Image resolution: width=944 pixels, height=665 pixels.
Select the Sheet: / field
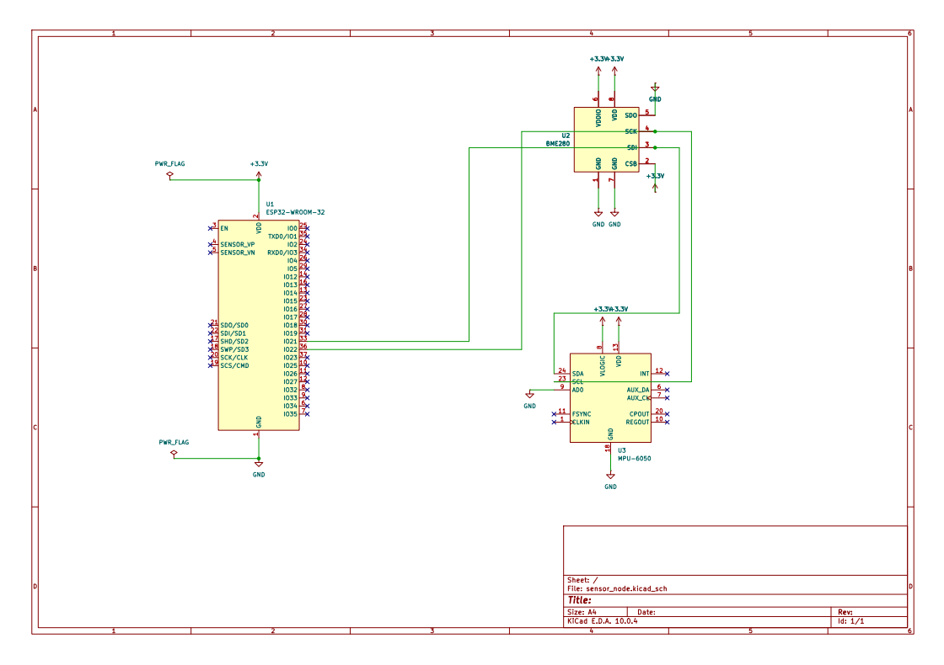tap(582, 580)
